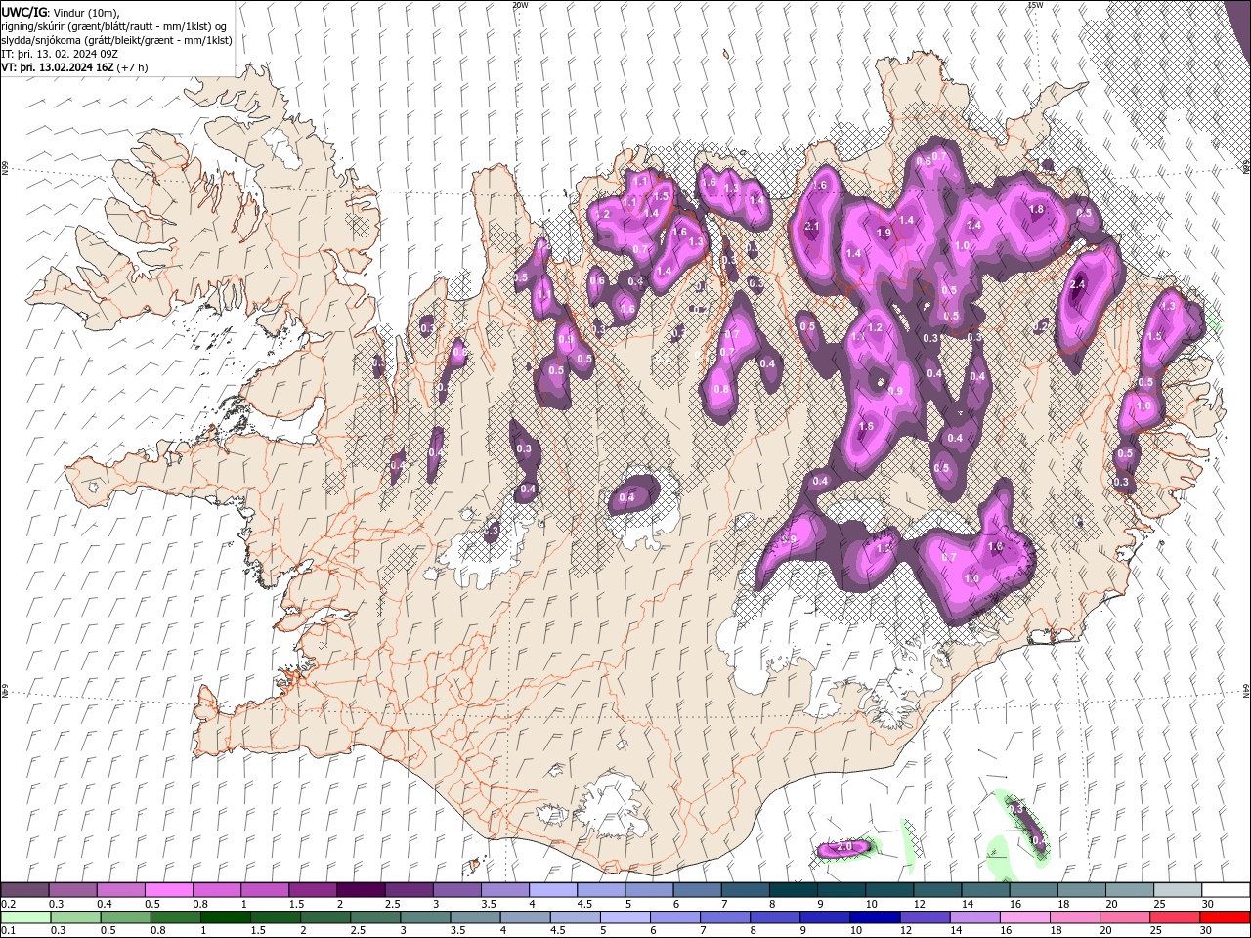The image size is (1251, 938).
Task: Pick the dark purple upper swatch from 2 to 2.5
Action: (361, 890)
